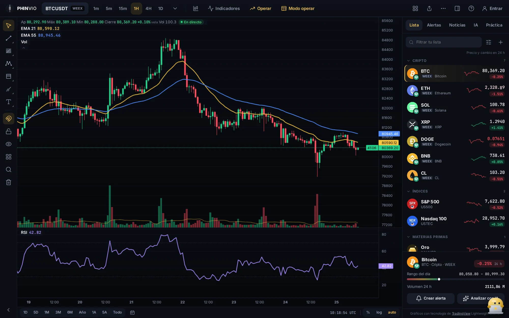Open the three-dots more options menu
The image size is (509, 318).
tap(443, 8)
